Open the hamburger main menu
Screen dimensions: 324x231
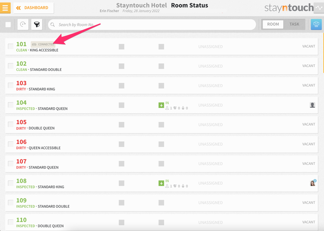[5, 8]
